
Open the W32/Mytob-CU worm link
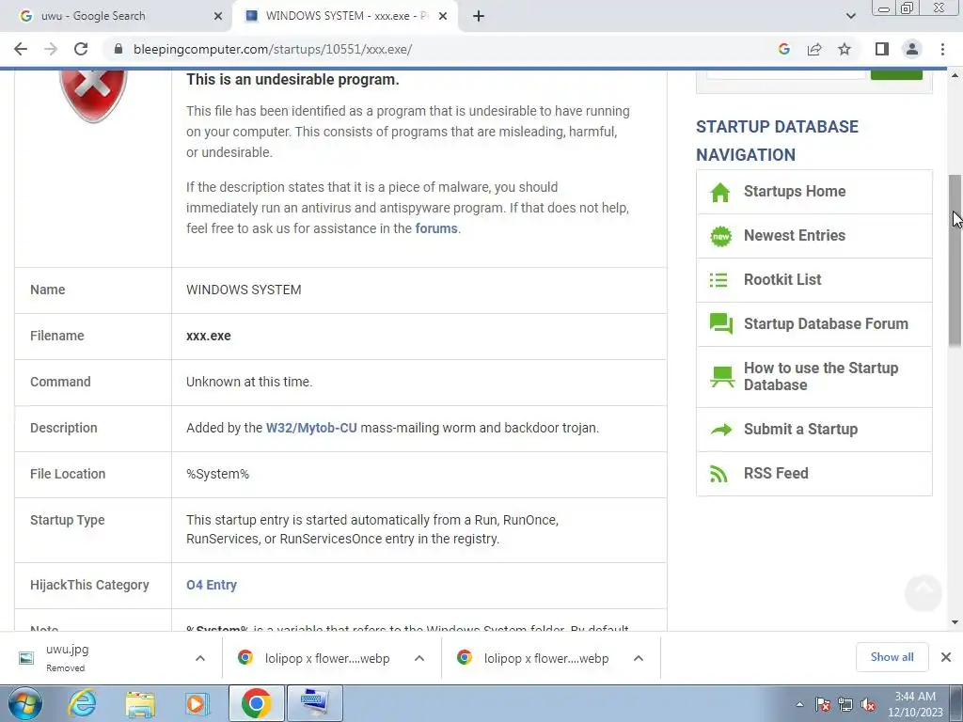pos(310,428)
